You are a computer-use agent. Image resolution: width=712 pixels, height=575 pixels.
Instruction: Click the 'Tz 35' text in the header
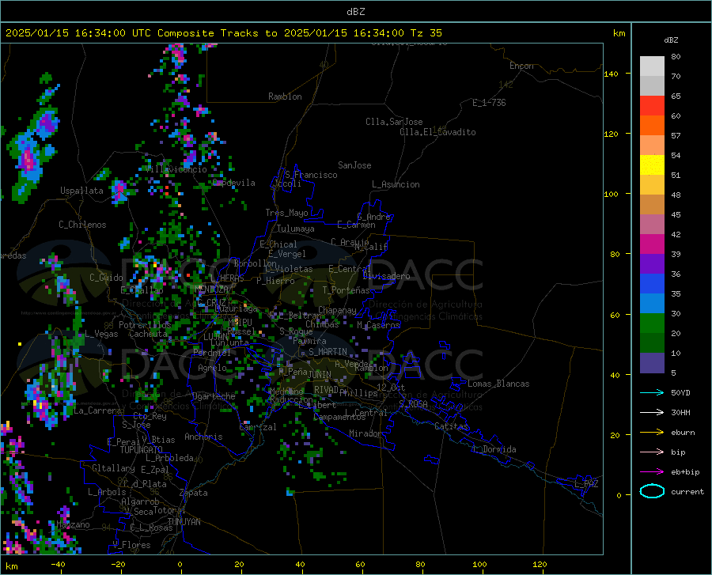point(426,33)
